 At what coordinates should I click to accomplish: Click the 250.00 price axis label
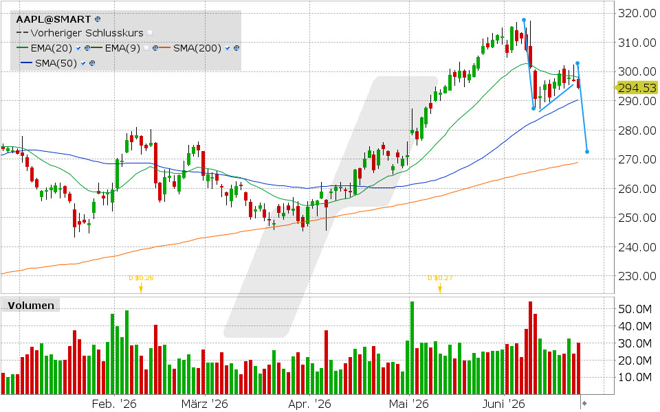tap(637, 218)
